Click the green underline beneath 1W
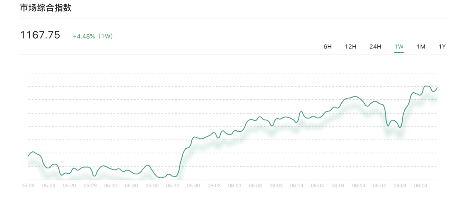 (399, 53)
